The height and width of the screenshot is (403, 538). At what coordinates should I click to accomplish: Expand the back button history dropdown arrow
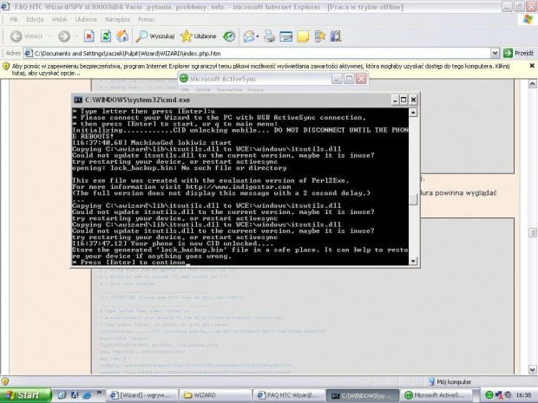[49, 36]
